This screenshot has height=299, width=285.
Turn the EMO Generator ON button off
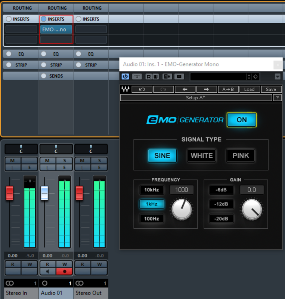pos(242,120)
